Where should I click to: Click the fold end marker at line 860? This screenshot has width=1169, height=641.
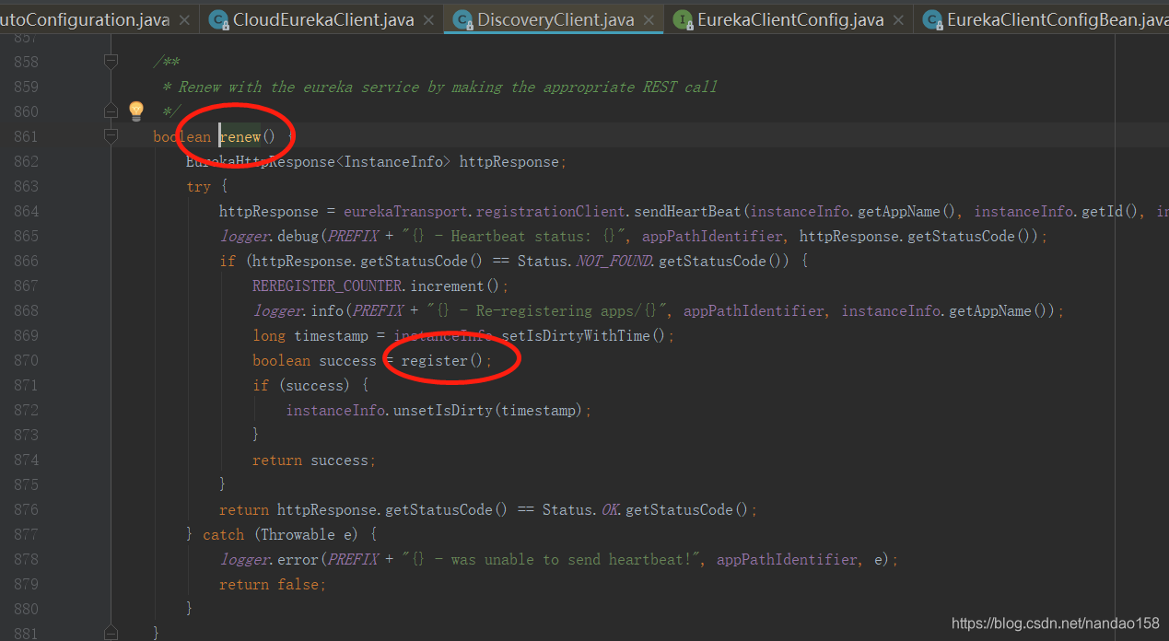point(111,111)
